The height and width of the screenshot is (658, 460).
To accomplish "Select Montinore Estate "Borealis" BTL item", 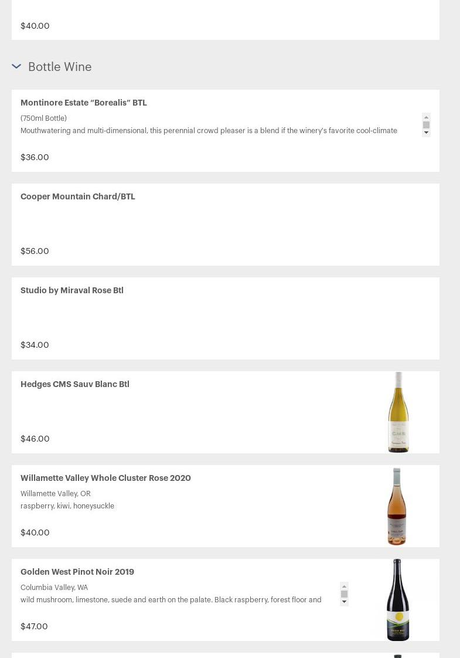I will (x=84, y=103).
